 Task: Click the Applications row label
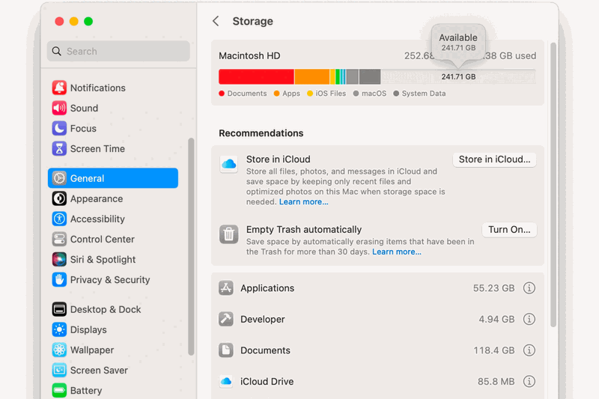[267, 288]
